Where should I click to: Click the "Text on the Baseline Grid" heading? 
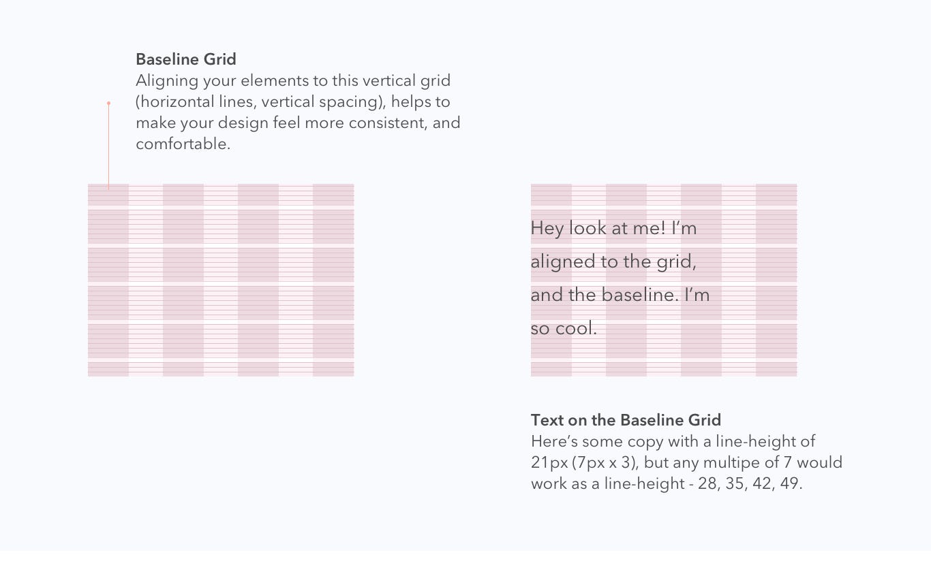click(626, 420)
